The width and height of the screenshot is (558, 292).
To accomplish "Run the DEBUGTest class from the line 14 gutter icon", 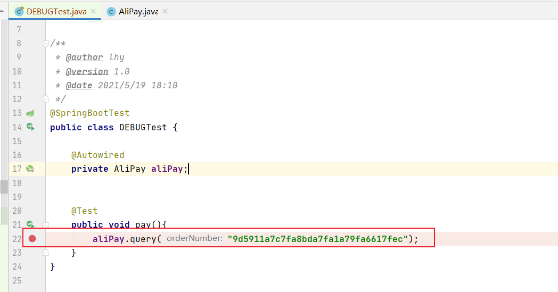I will [30, 127].
